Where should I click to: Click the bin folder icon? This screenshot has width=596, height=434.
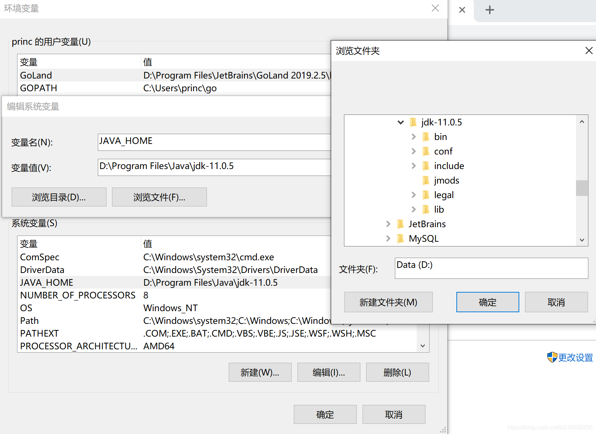point(426,137)
